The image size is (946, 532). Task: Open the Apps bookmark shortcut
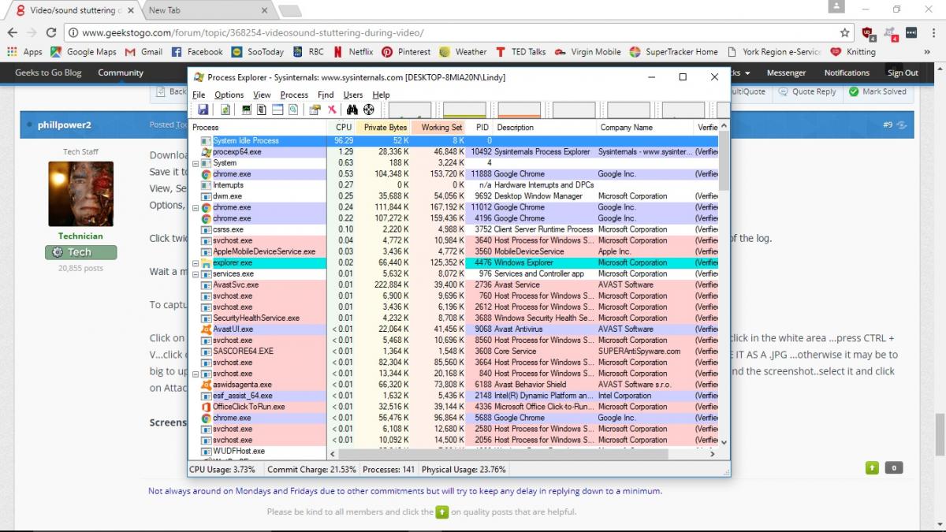pos(24,52)
